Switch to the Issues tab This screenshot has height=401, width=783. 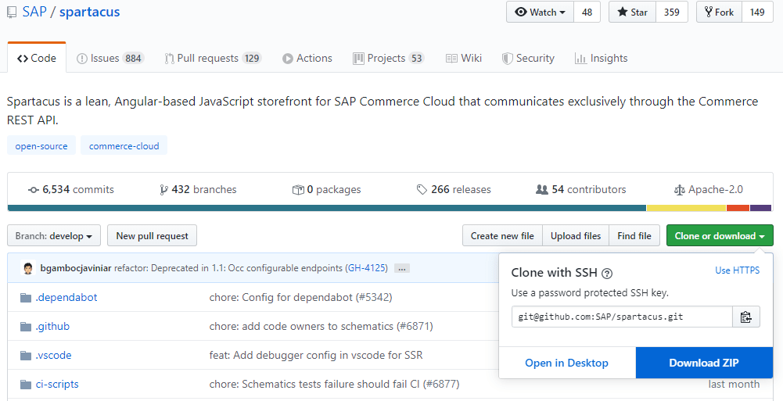click(x=110, y=59)
